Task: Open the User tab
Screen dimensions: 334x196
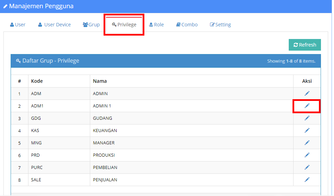Action: [18, 25]
